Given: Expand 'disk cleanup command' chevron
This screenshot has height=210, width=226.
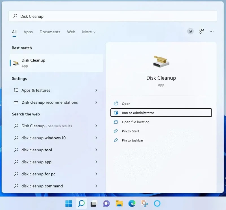Looking at the screenshot, I should (96, 186).
